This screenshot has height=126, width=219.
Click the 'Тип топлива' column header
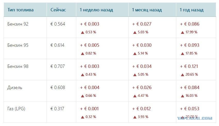(x=20, y=10)
